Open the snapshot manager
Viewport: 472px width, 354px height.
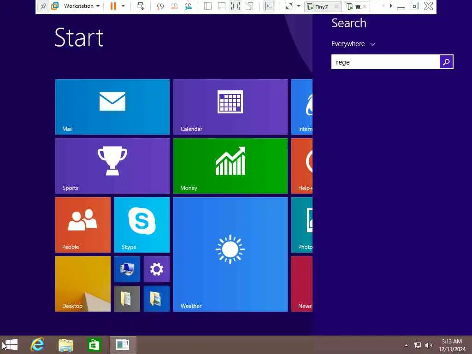[x=188, y=6]
